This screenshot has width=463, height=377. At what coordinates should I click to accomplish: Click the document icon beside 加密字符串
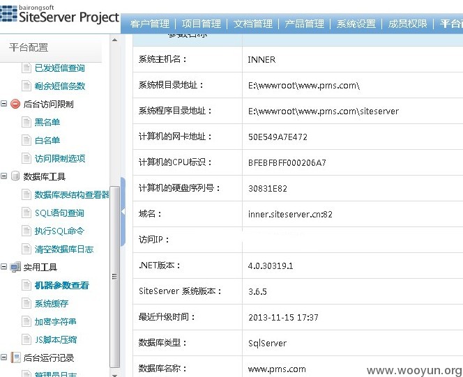pos(26,321)
